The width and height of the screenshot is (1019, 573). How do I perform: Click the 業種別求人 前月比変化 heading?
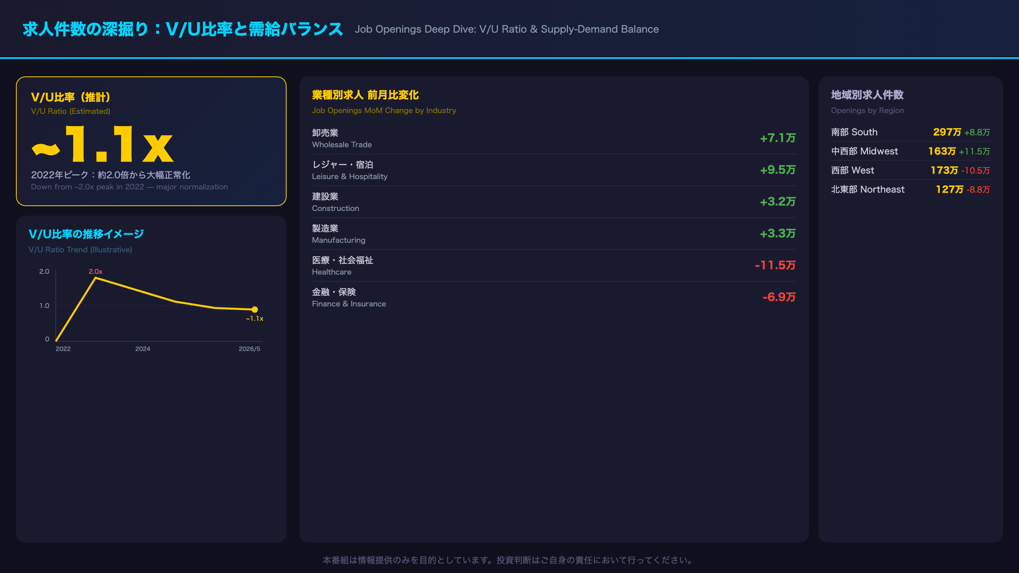[x=365, y=95]
